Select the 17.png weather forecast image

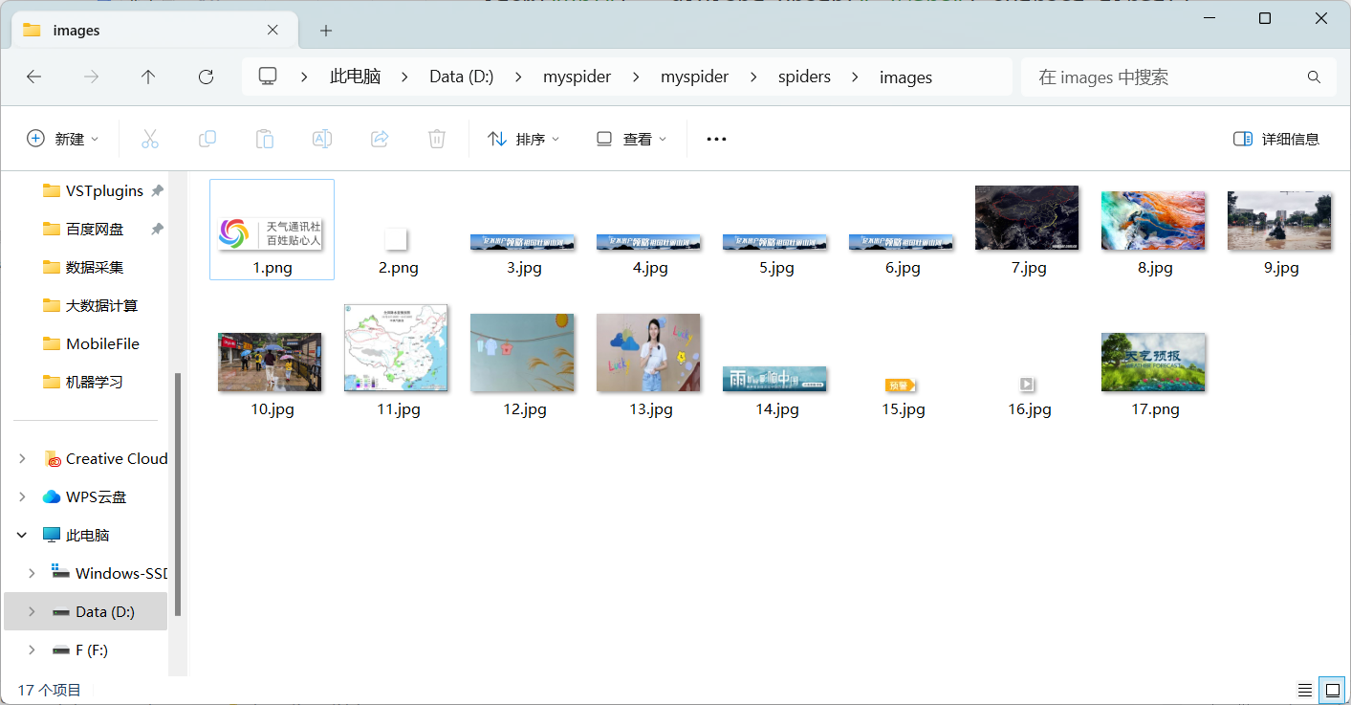(x=1153, y=363)
